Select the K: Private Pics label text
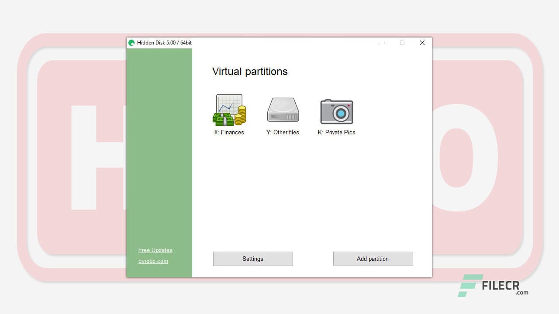Screen dimensions: 559x314 click(x=336, y=132)
